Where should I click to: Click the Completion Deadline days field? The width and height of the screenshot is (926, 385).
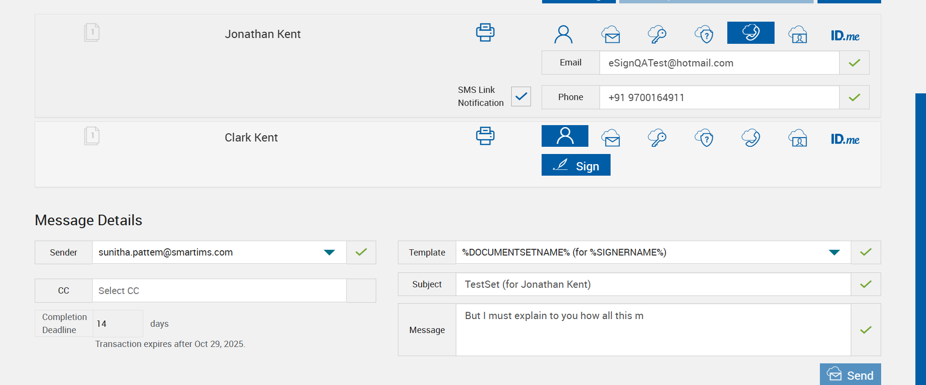click(x=117, y=324)
